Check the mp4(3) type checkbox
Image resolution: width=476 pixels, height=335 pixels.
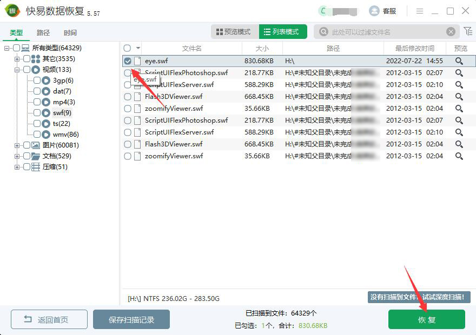(37, 102)
